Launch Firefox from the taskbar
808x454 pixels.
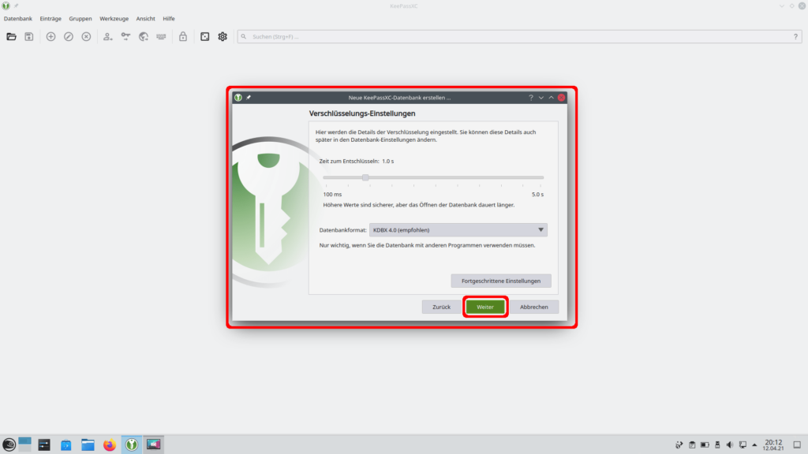[x=109, y=445]
